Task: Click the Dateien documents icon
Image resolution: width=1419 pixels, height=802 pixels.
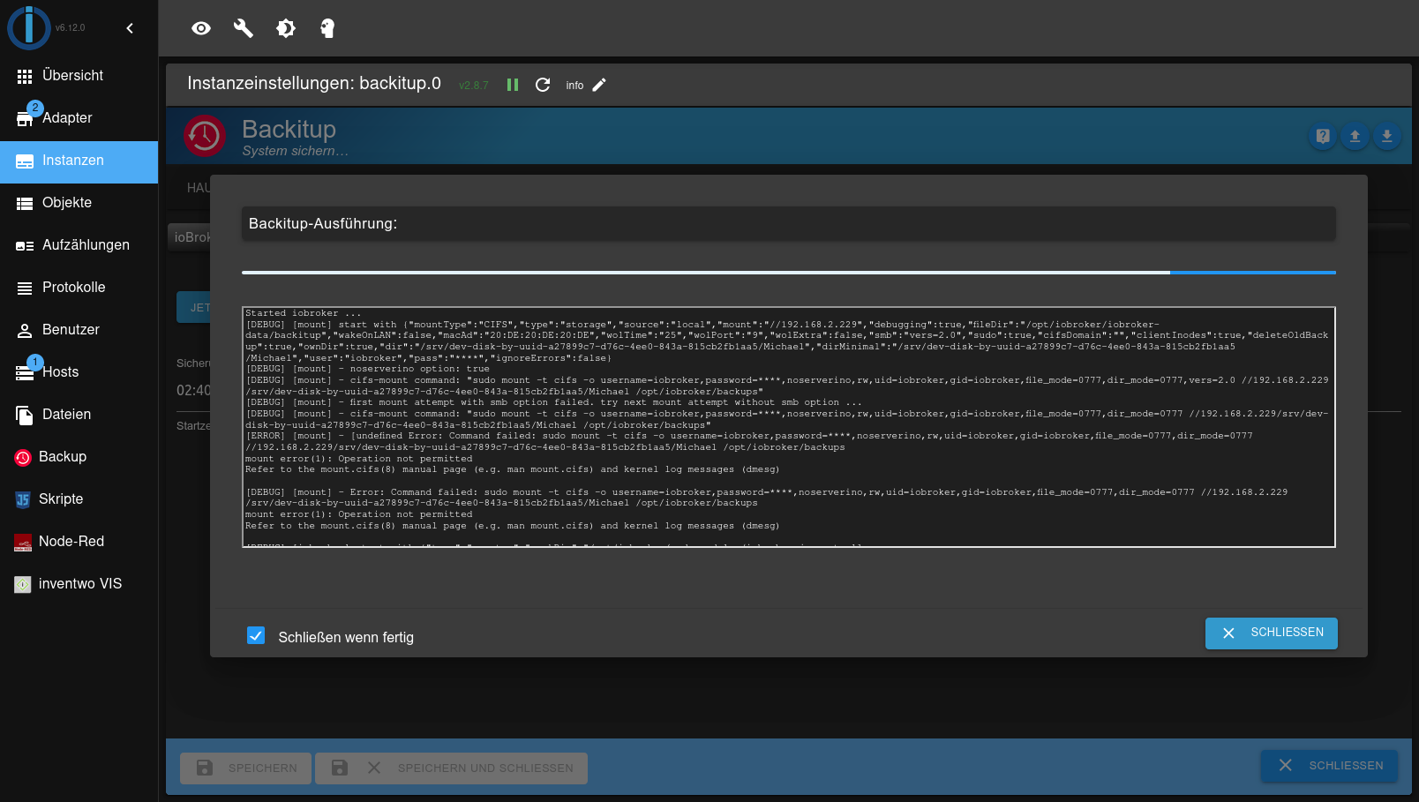Action: click(x=25, y=415)
